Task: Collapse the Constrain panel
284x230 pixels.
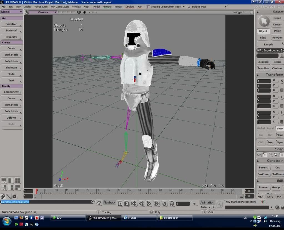Action: click(258, 161)
